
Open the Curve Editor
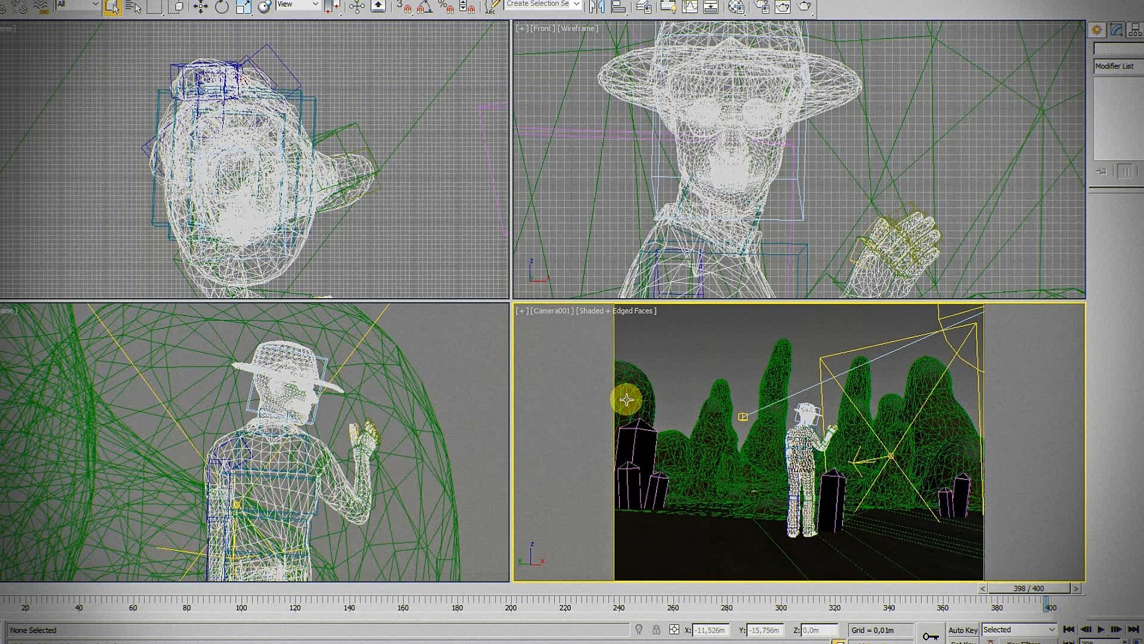click(x=689, y=7)
